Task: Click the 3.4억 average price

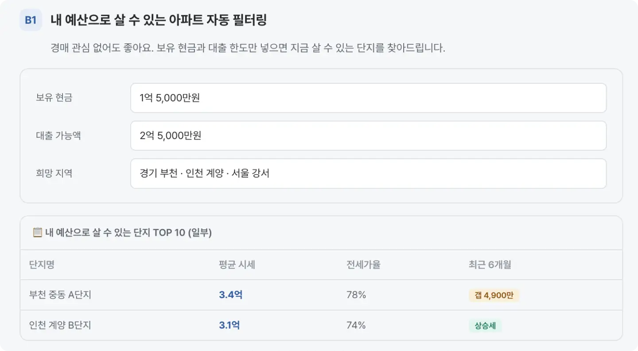Action: 230,295
